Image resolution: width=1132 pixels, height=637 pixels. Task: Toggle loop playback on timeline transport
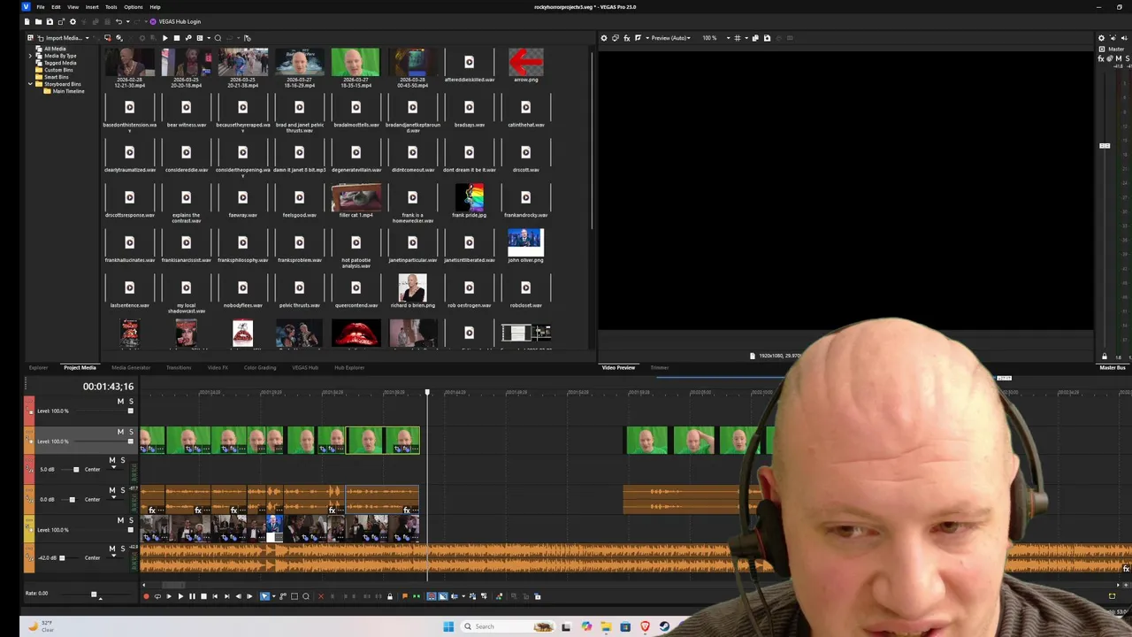tap(157, 596)
